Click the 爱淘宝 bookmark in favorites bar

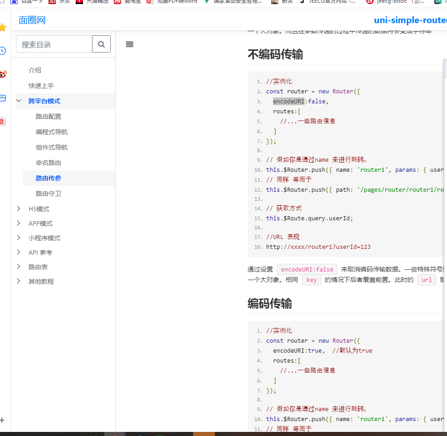[x=118, y=2]
